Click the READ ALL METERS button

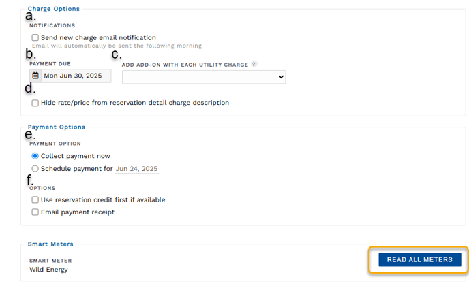(420, 259)
